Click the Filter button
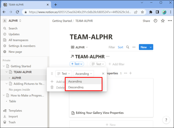Image resolution: width=174 pixels, height=128 pixels. 112,47
